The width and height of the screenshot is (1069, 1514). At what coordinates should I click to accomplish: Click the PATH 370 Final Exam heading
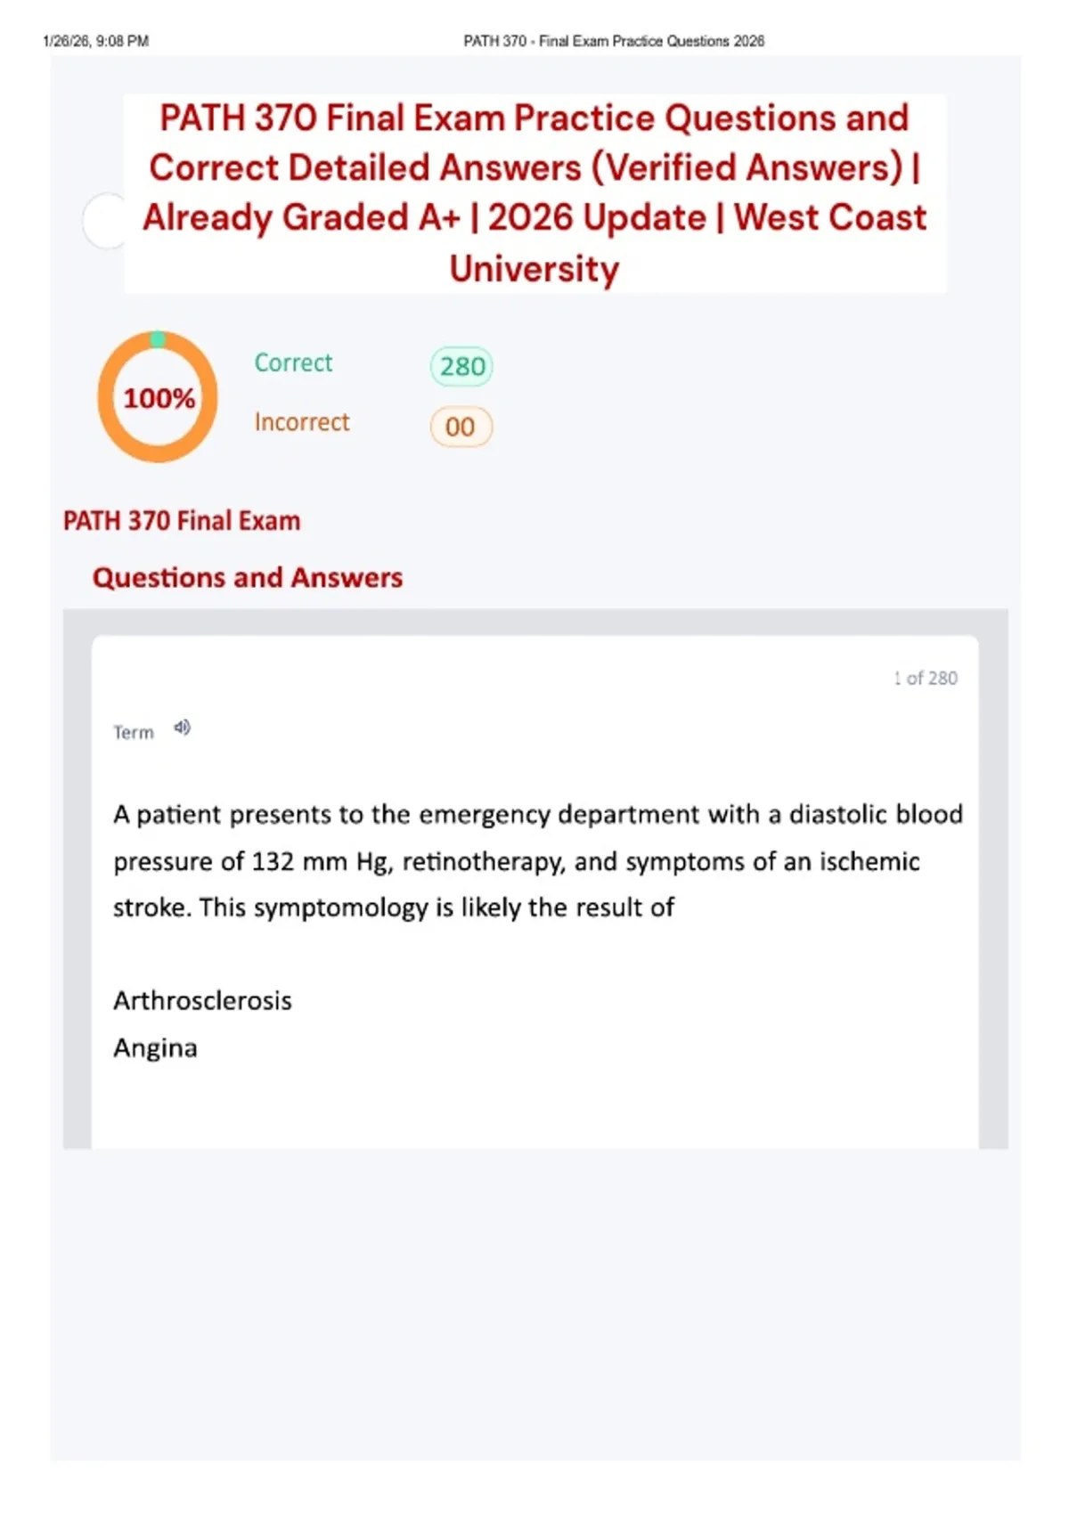click(182, 521)
